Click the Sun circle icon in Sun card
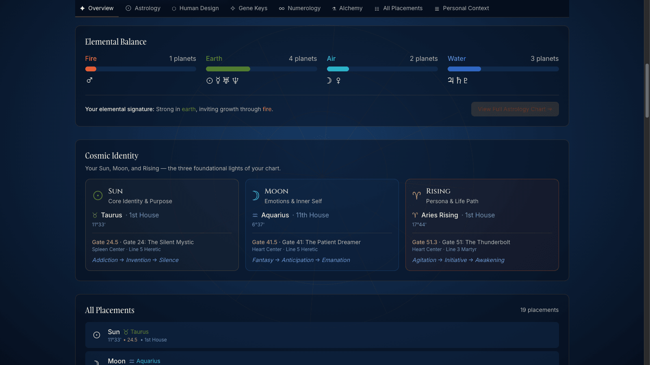 pyautogui.click(x=98, y=195)
